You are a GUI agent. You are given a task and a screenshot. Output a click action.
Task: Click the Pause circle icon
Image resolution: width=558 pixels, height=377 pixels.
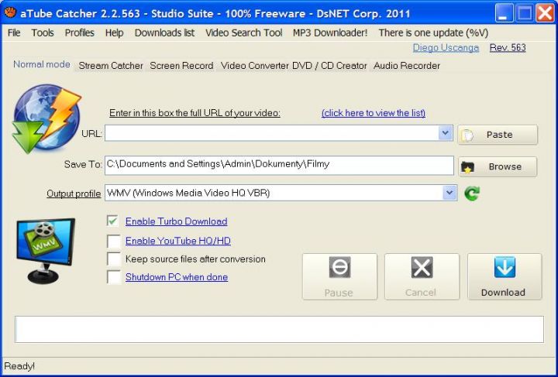pos(339,267)
